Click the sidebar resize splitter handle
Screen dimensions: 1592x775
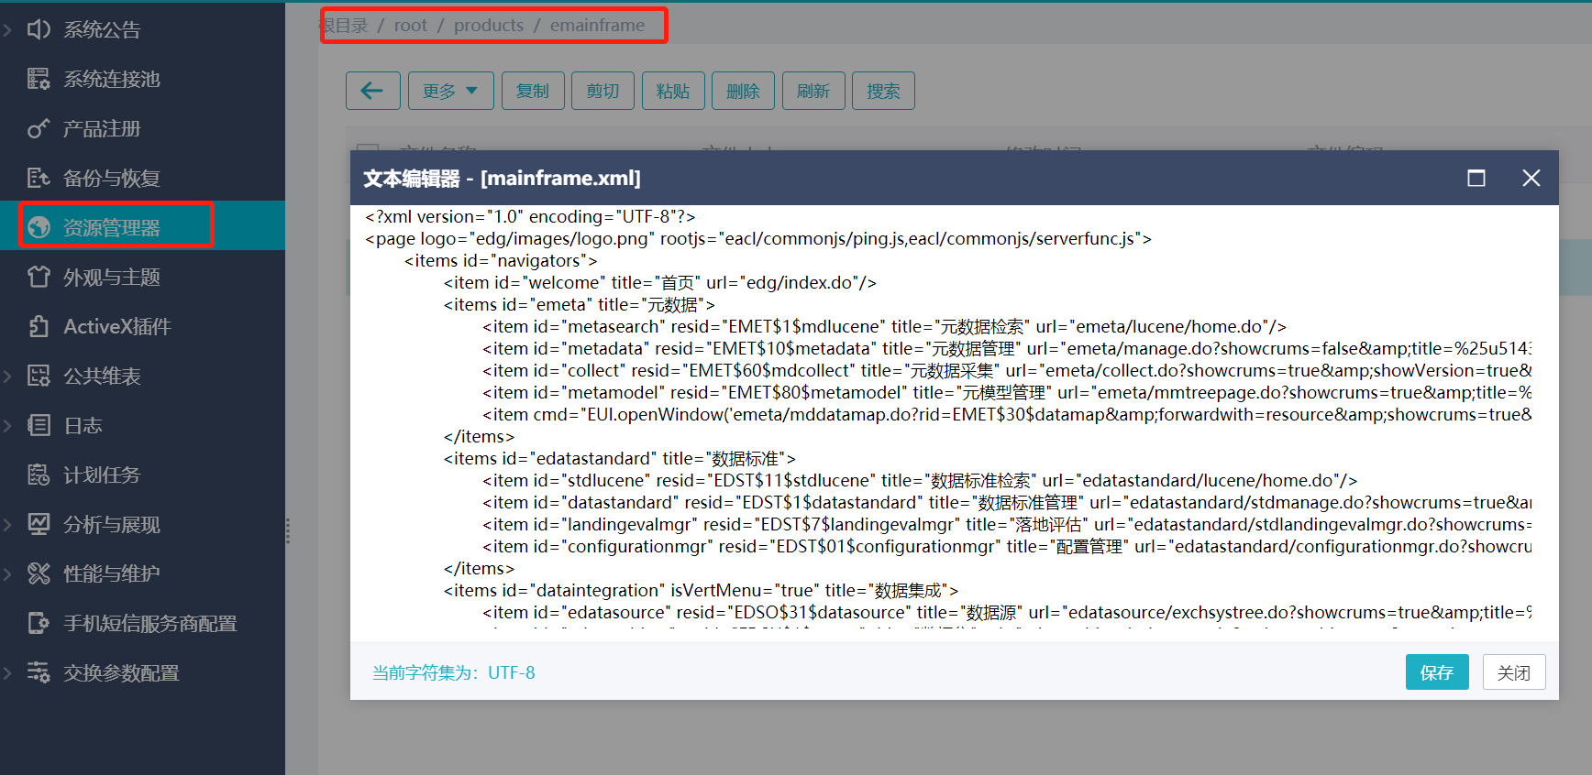[288, 530]
